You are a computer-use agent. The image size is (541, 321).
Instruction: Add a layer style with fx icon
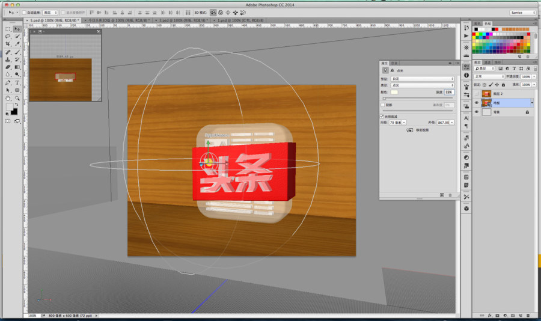coord(490,316)
